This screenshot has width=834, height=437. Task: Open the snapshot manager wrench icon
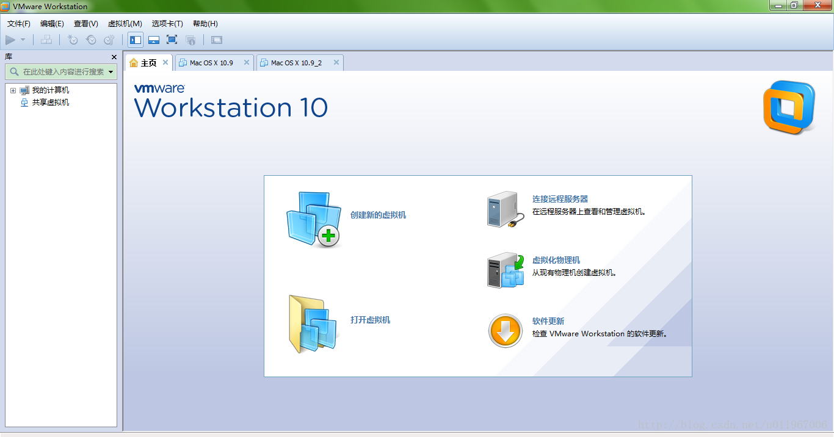coord(109,40)
